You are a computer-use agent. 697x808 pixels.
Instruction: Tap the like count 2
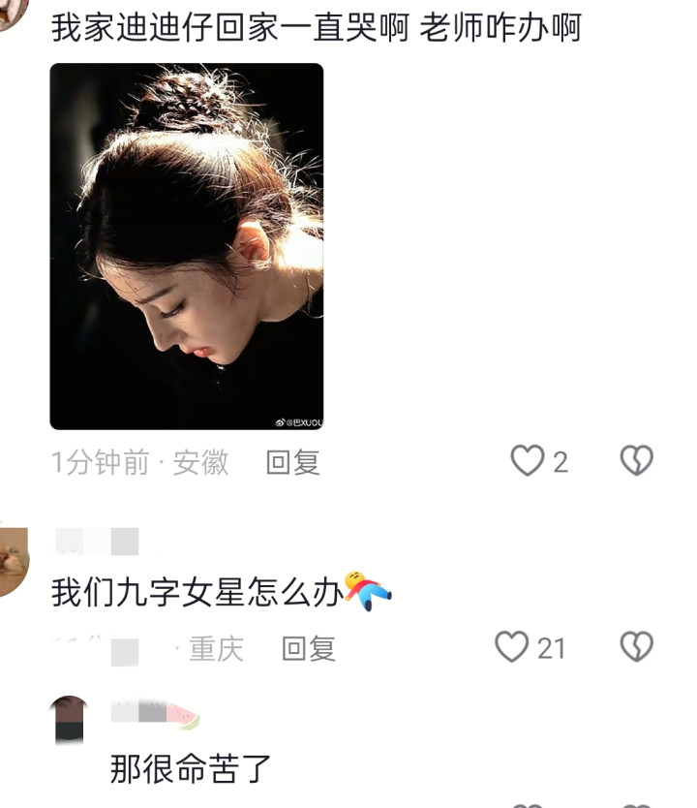[x=561, y=462]
